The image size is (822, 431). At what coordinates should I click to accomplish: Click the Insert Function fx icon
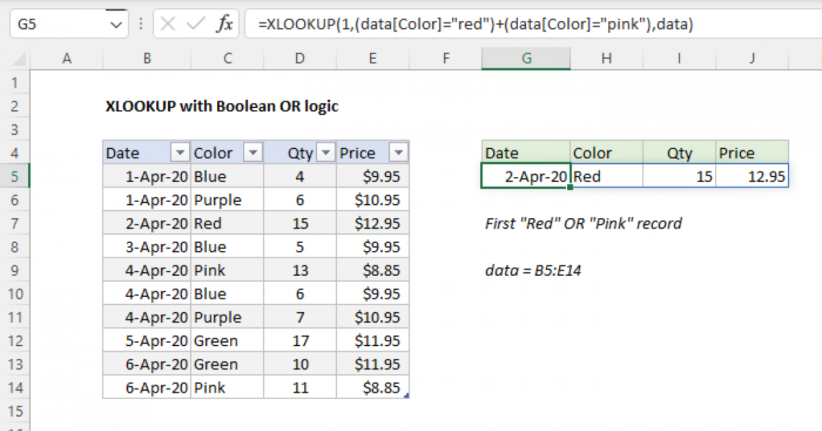tap(224, 25)
